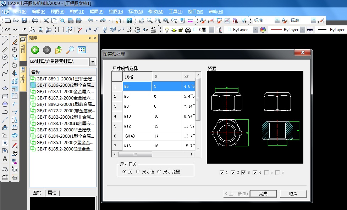Select the M10 size row
Screen dimensions: 347x210
click(153, 116)
